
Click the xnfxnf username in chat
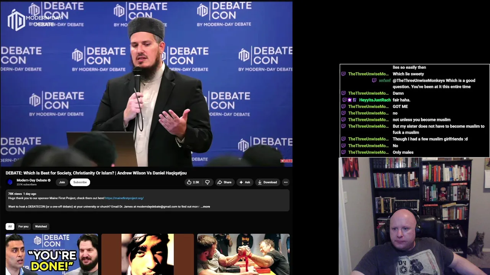(x=385, y=81)
